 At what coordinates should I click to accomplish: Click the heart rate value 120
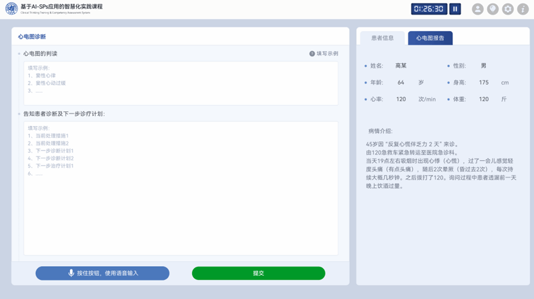[x=401, y=99]
